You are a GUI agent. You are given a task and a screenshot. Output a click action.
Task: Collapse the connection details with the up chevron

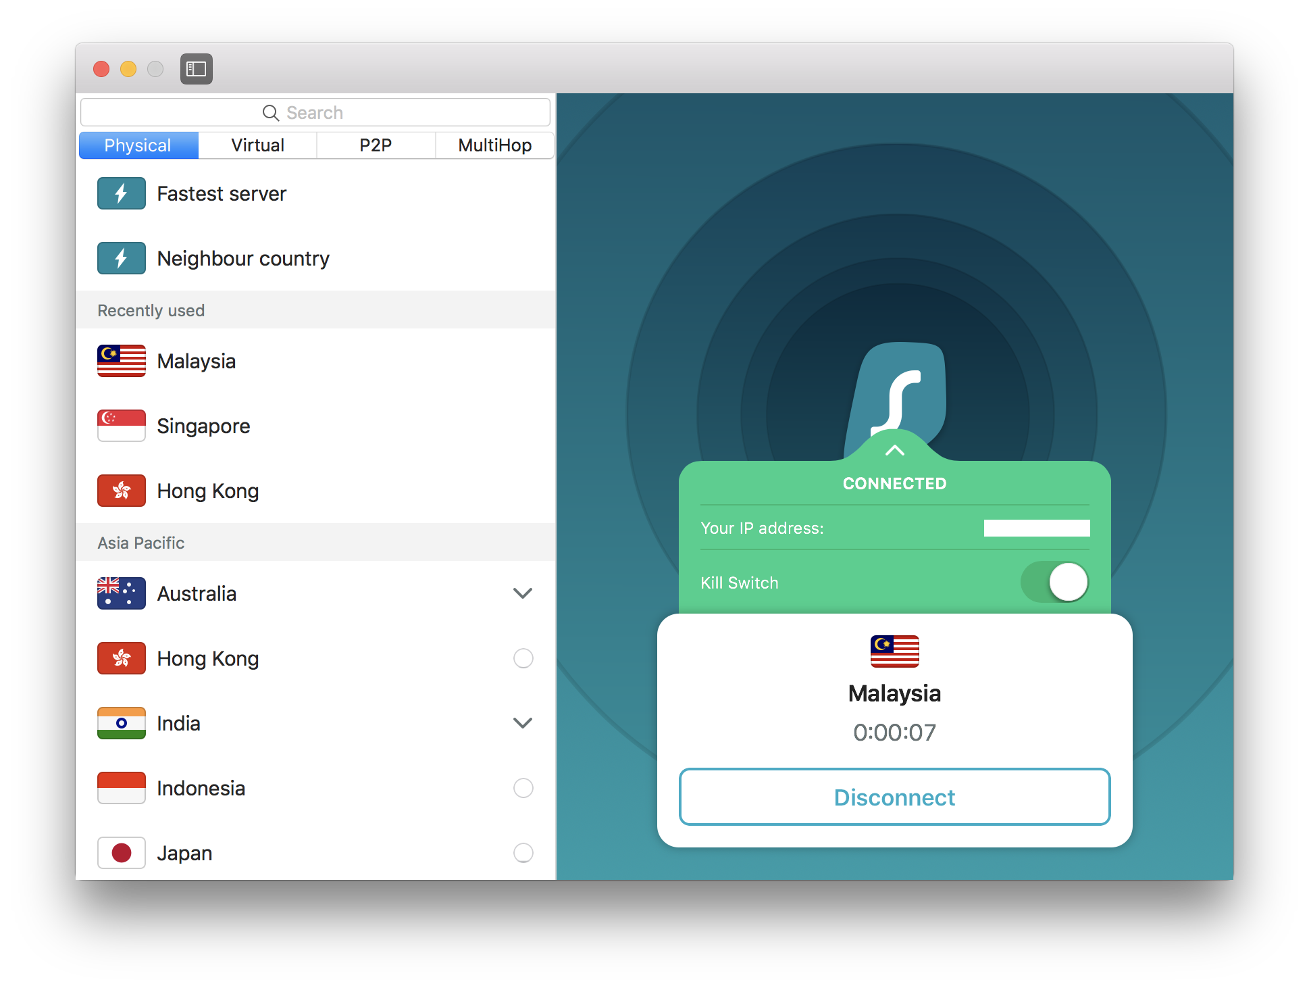point(895,450)
